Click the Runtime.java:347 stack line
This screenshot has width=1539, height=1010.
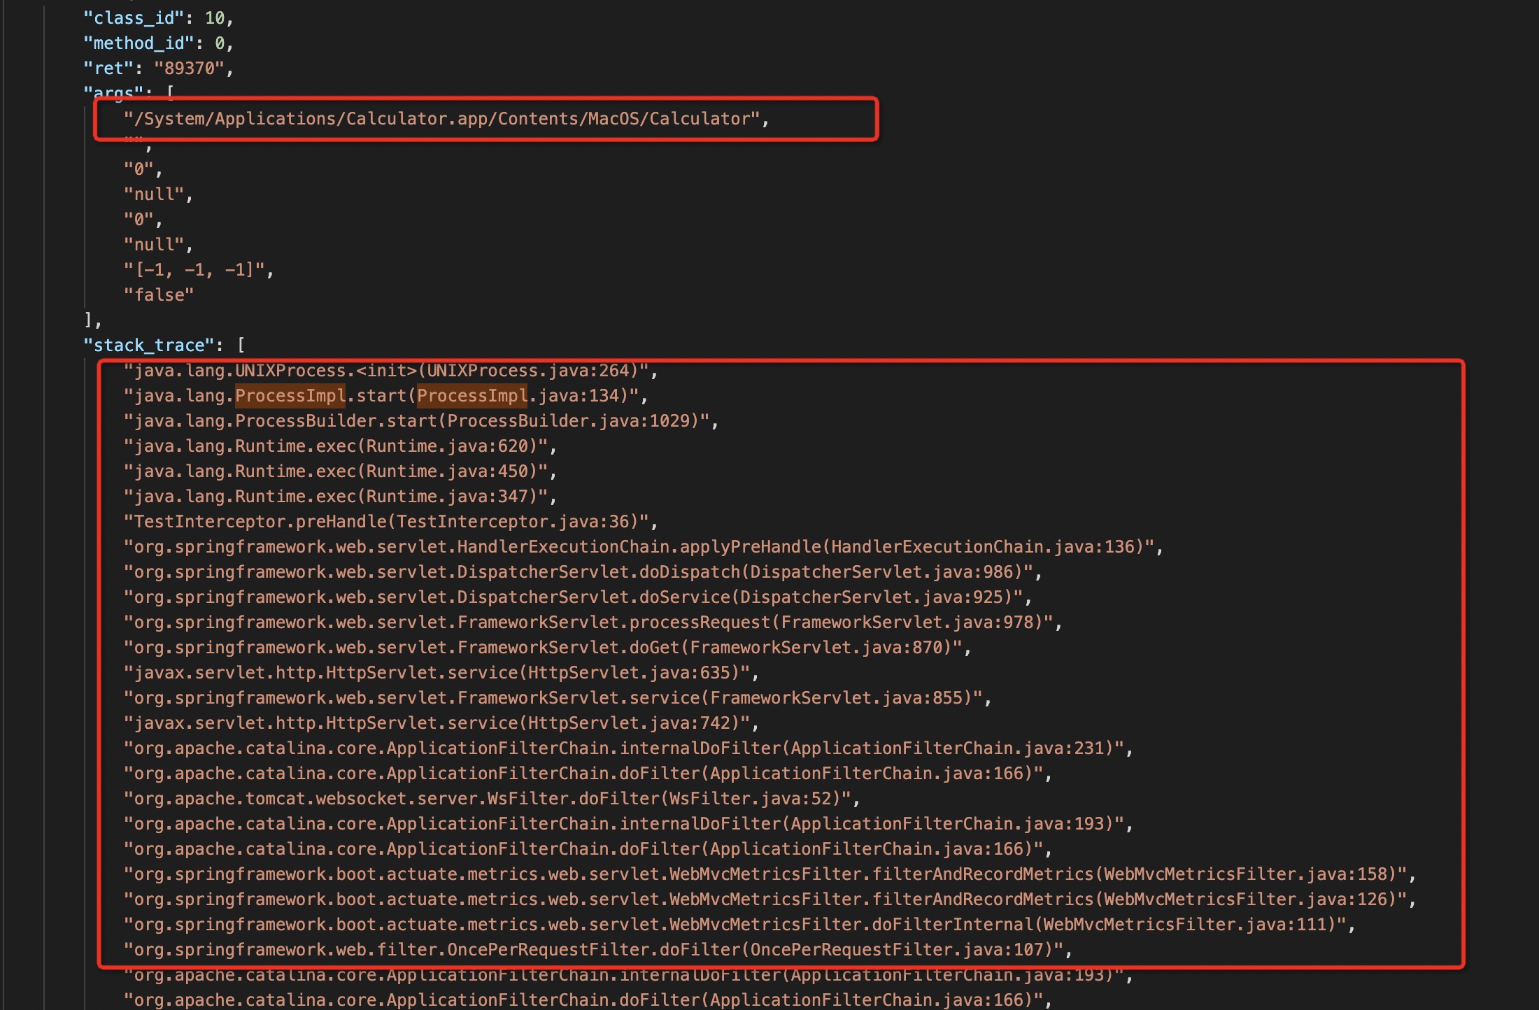pos(336,497)
